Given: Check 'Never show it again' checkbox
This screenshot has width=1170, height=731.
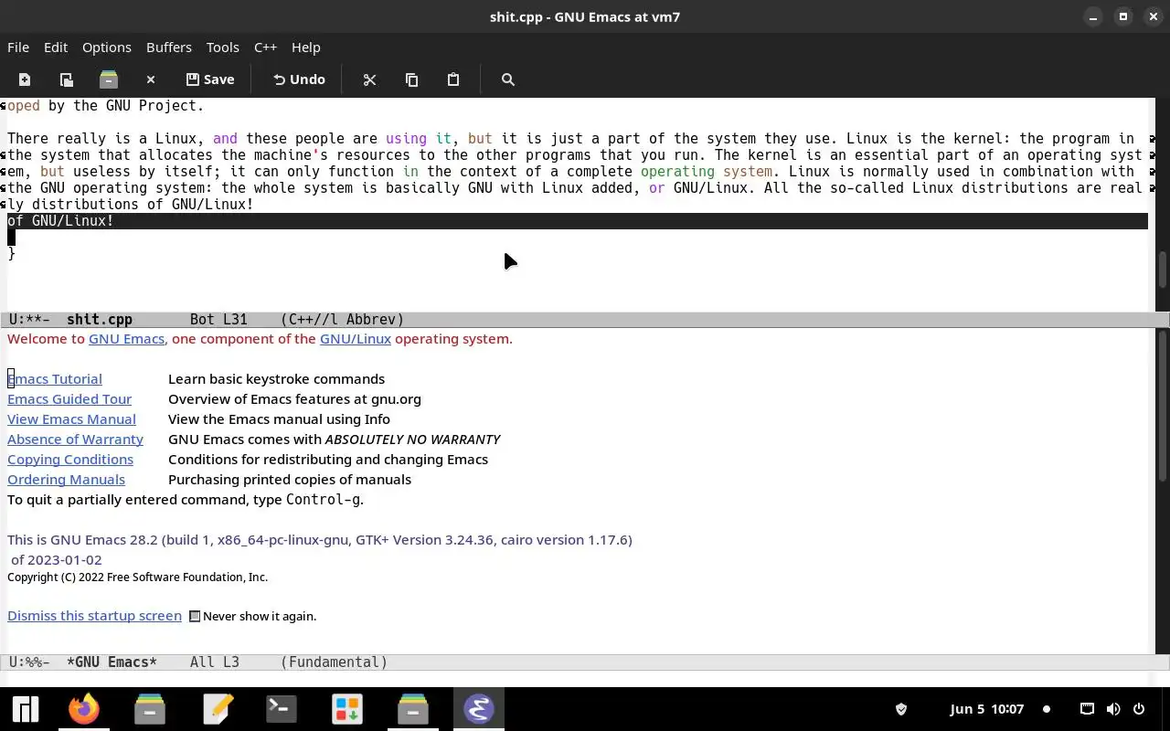Looking at the screenshot, I should click(195, 616).
